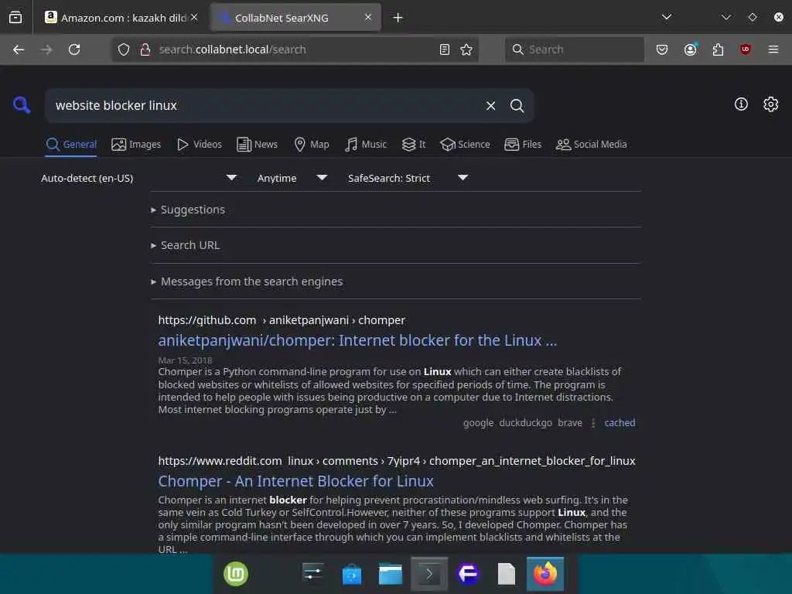This screenshot has width=792, height=594.
Task: Open Firefox account icon
Action: coord(691,49)
